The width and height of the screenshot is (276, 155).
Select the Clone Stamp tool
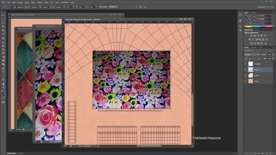coord(3,46)
